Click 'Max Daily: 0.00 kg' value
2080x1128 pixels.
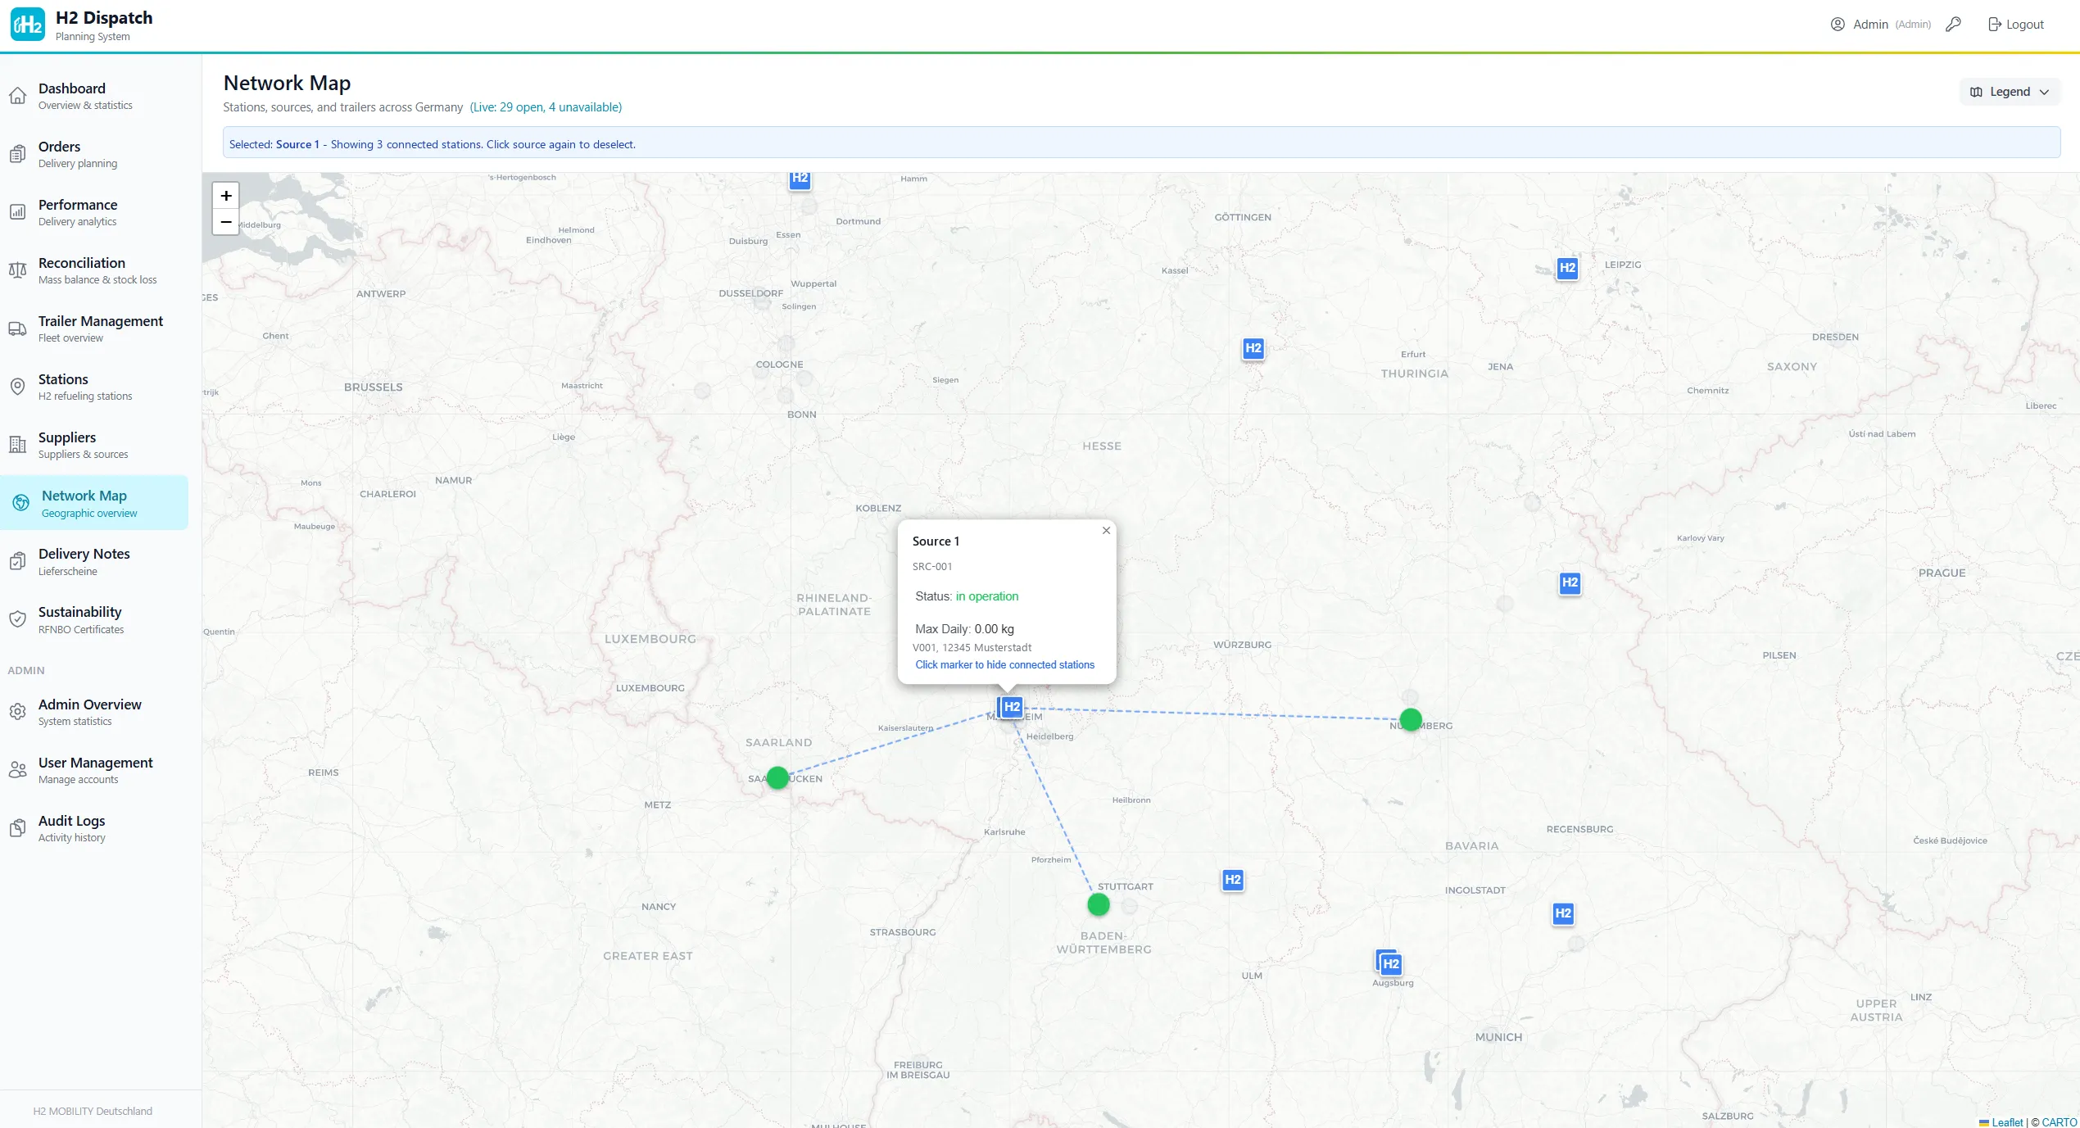(x=964, y=629)
